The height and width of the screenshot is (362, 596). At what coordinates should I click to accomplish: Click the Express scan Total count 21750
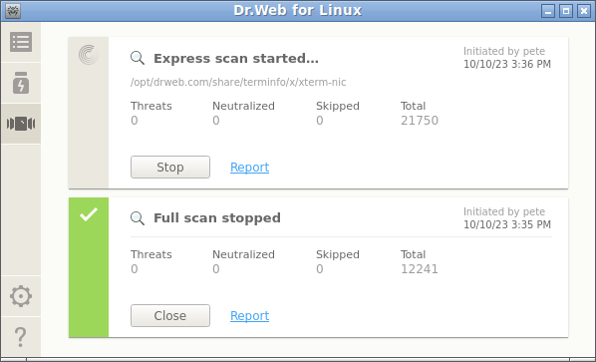(420, 121)
